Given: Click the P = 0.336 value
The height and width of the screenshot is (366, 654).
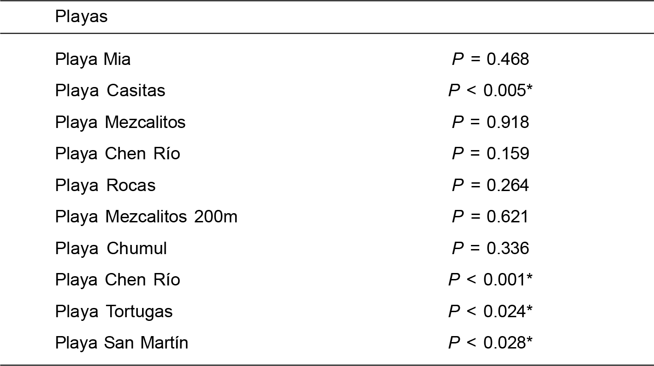Looking at the screenshot, I should pyautogui.click(x=490, y=249).
